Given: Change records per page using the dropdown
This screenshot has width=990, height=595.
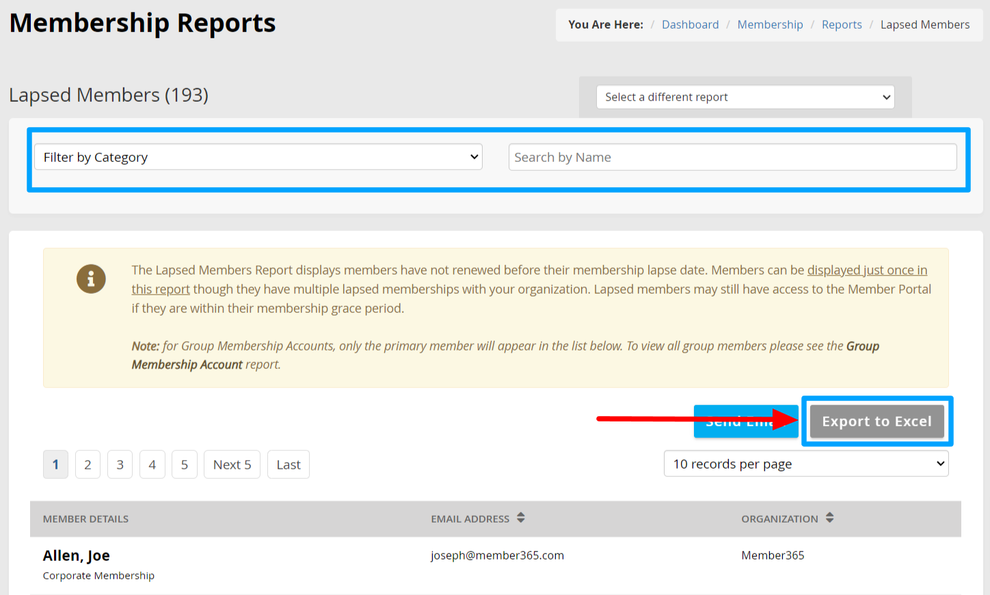Looking at the screenshot, I should [x=805, y=463].
